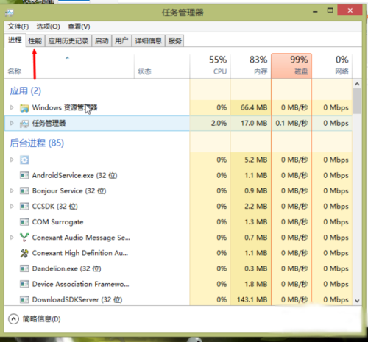Click the 2.0% CPU value
Viewport: 368px width, 342px height.
219,123
